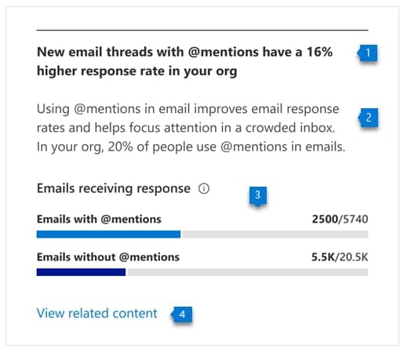Click the horizontal divider line above the headline
This screenshot has width=404, height=349.
click(x=202, y=31)
